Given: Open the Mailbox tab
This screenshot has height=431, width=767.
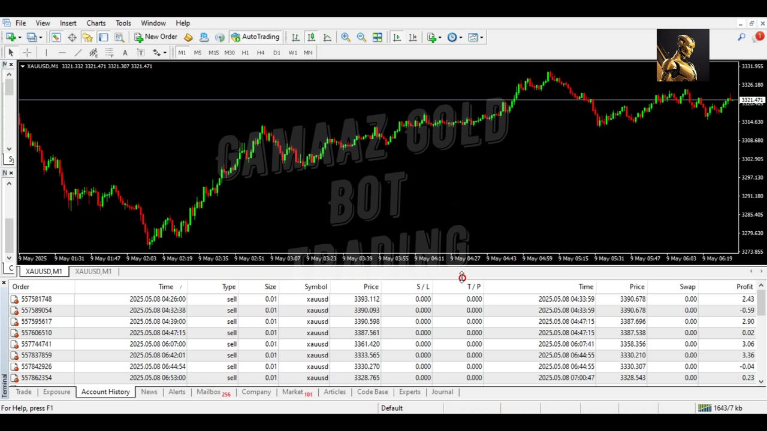Looking at the screenshot, I should pyautogui.click(x=213, y=392).
